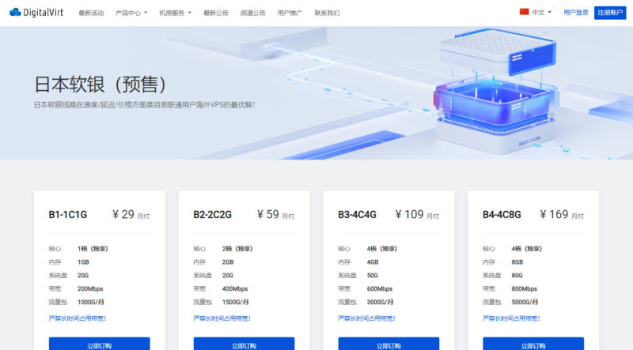
Task: Open the 最新公告 menu item
Action: [x=215, y=13]
